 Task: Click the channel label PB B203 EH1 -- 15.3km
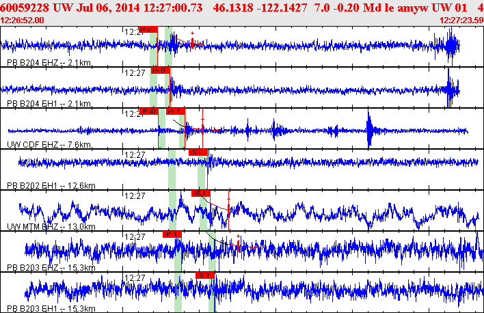[x=51, y=309]
